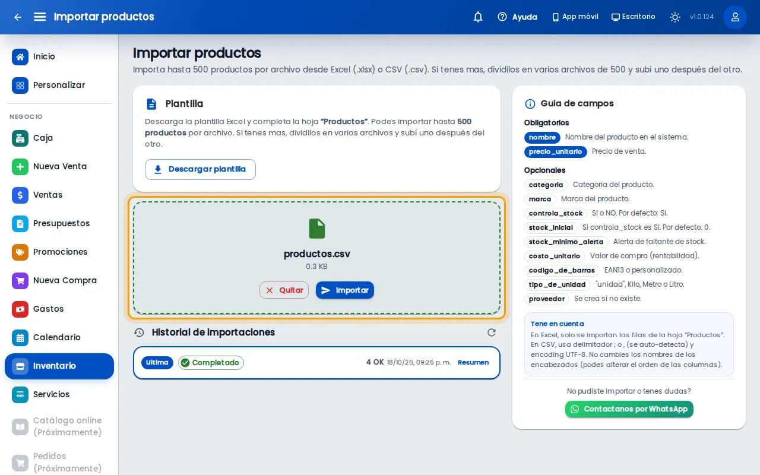Click the Nueva Compra cart icon
The image size is (760, 475).
20,281
